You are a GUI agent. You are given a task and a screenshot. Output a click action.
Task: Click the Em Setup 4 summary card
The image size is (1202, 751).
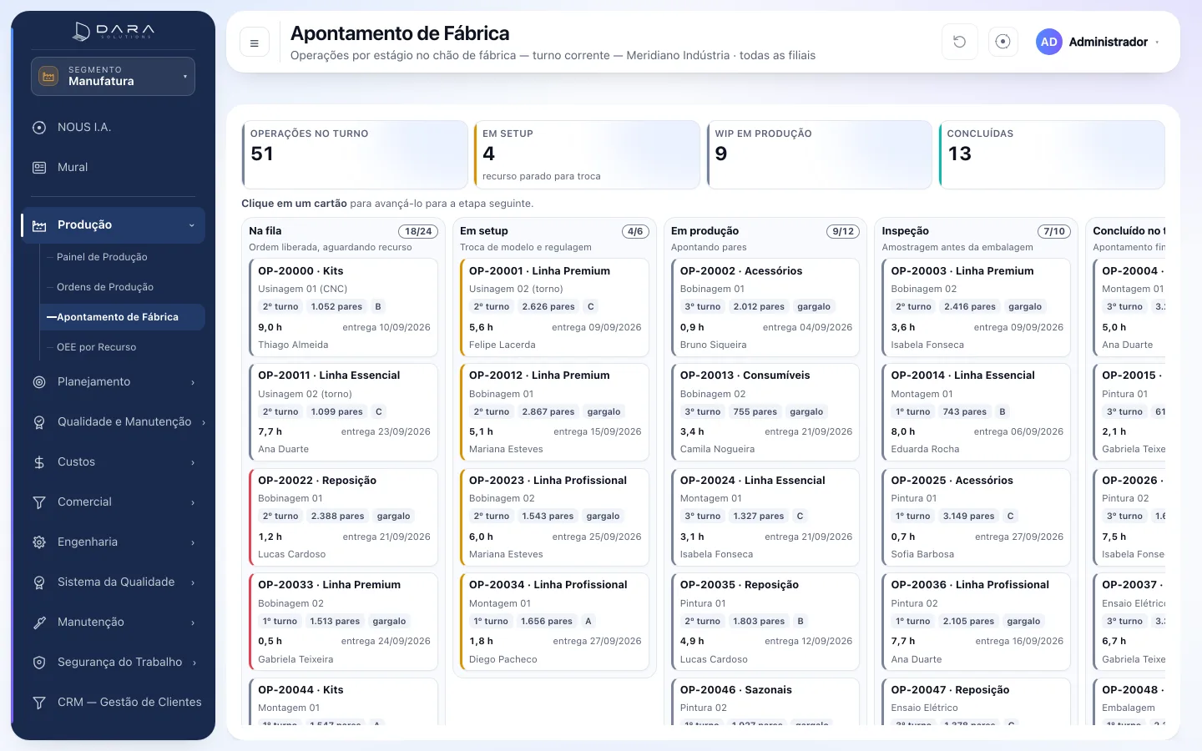587,154
